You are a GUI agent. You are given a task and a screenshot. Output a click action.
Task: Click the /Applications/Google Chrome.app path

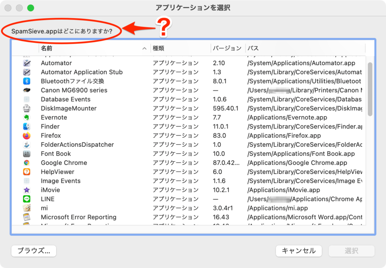tap(297, 163)
